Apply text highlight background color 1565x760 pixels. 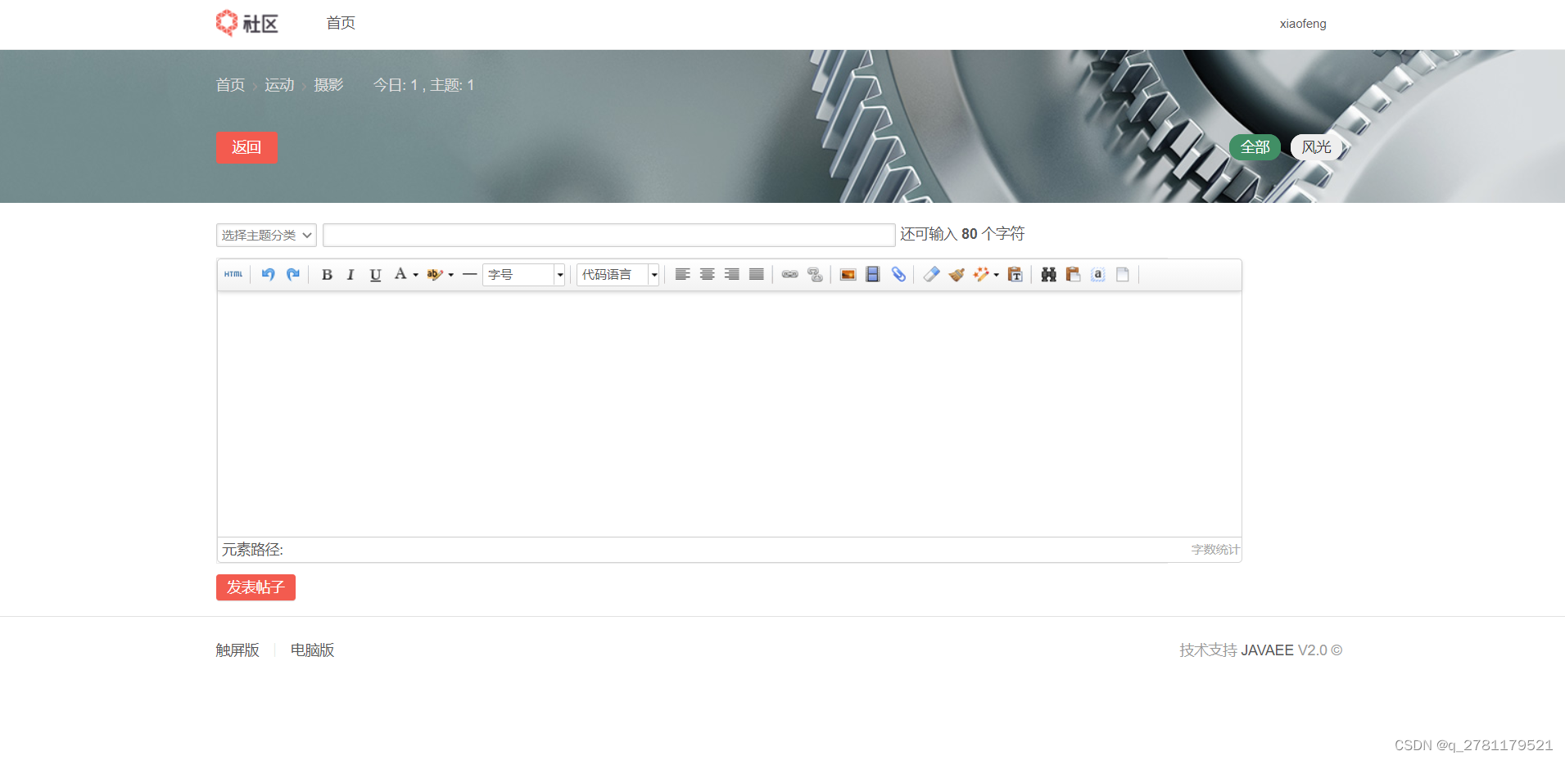click(435, 275)
